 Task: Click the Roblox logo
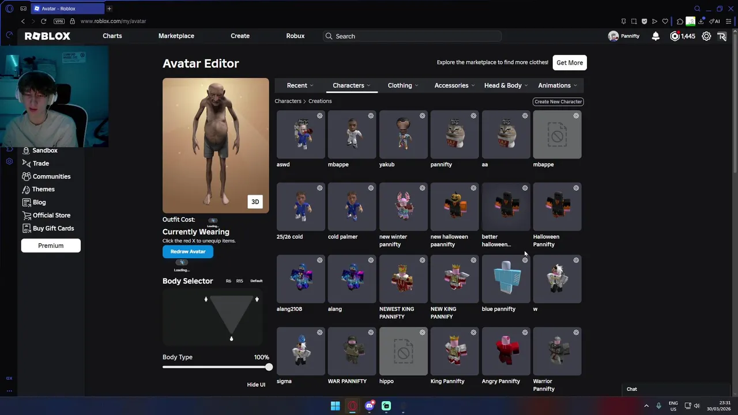tap(47, 36)
